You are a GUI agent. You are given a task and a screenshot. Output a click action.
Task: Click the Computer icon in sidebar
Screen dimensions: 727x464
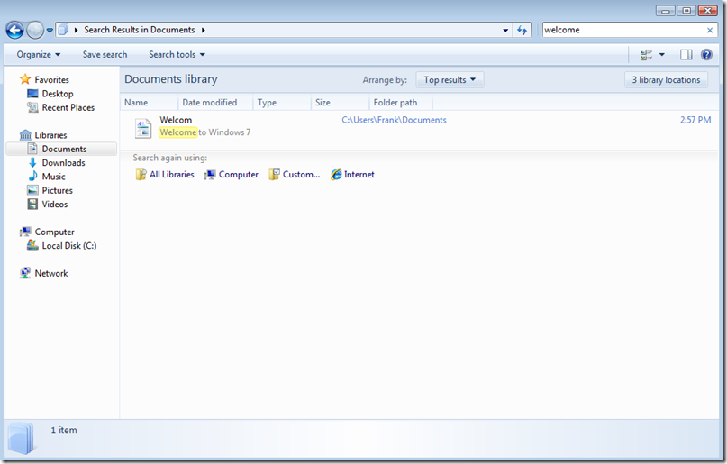25,232
